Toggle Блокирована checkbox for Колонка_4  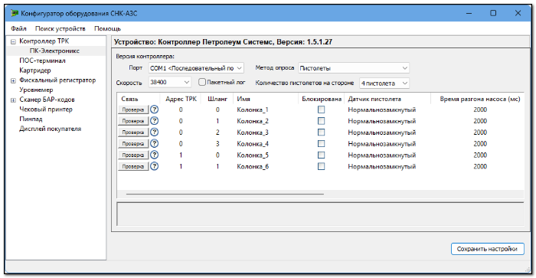coord(321,143)
